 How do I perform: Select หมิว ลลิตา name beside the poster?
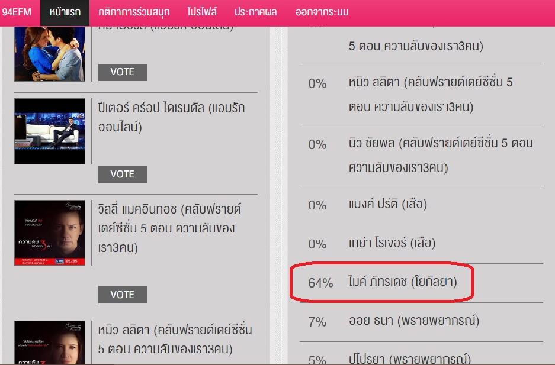tap(175, 339)
